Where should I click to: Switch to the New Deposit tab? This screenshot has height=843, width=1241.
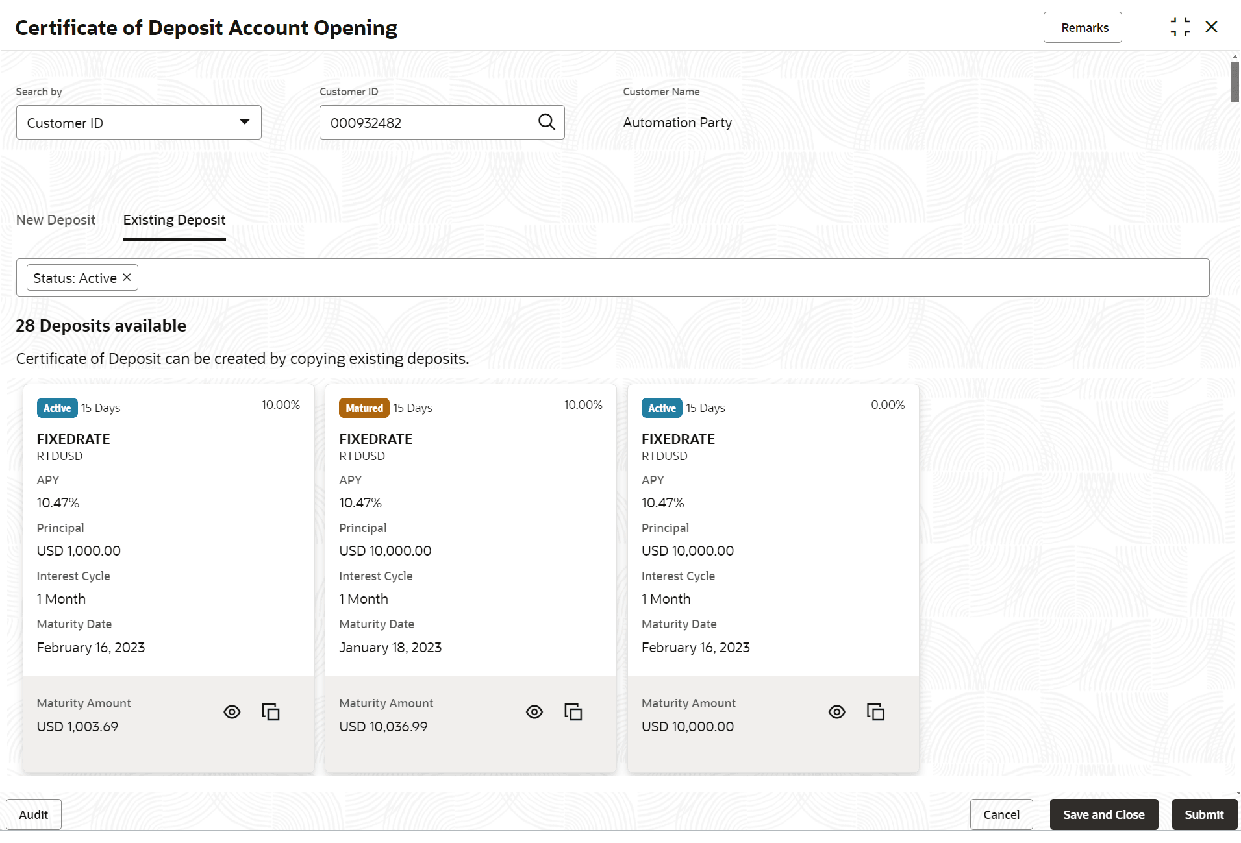coord(56,220)
